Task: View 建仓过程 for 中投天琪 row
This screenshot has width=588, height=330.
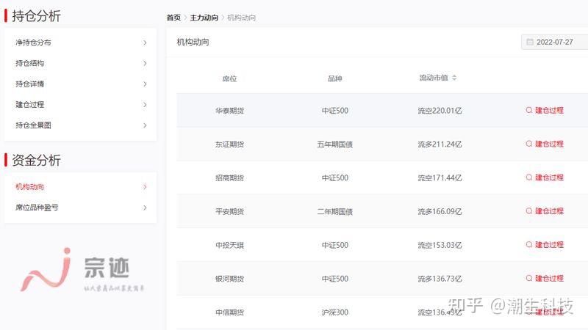Action: (549, 245)
